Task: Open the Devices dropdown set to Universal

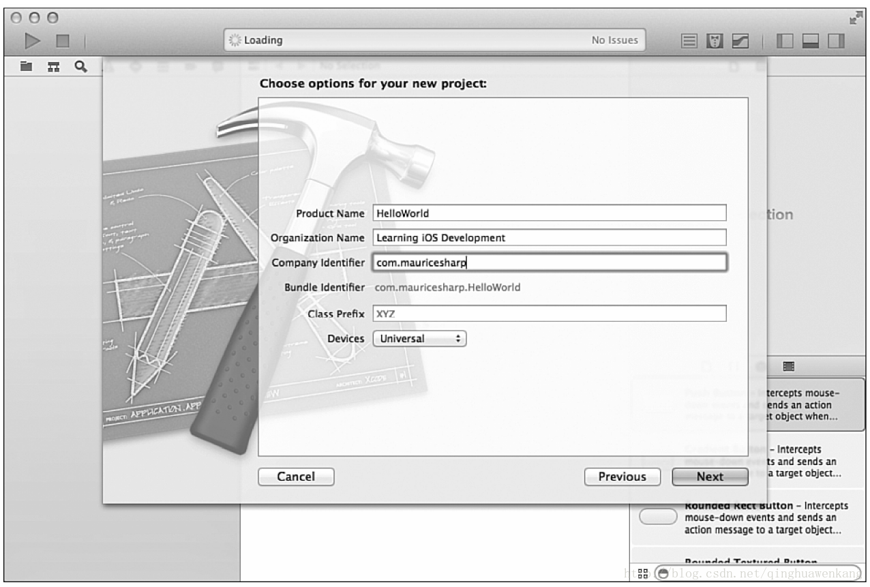Action: (x=419, y=339)
